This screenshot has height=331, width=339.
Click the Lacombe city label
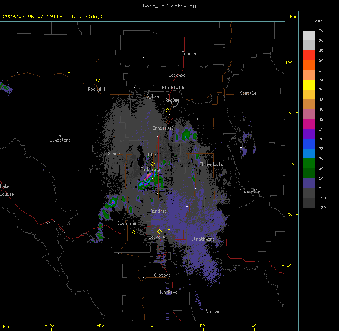pos(177,75)
